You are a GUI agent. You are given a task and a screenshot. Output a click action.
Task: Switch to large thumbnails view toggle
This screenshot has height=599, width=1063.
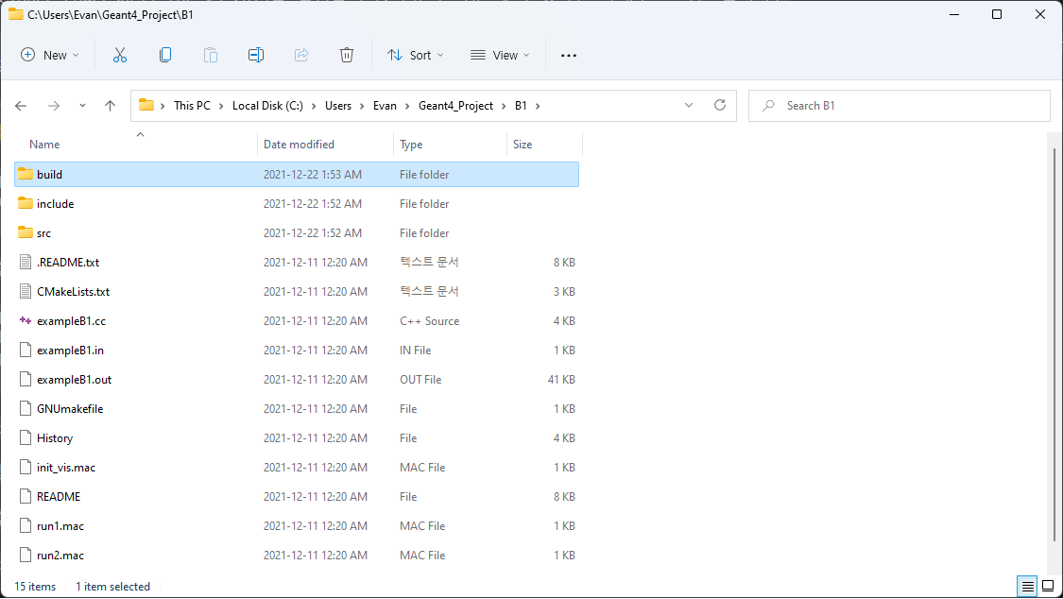click(1047, 587)
